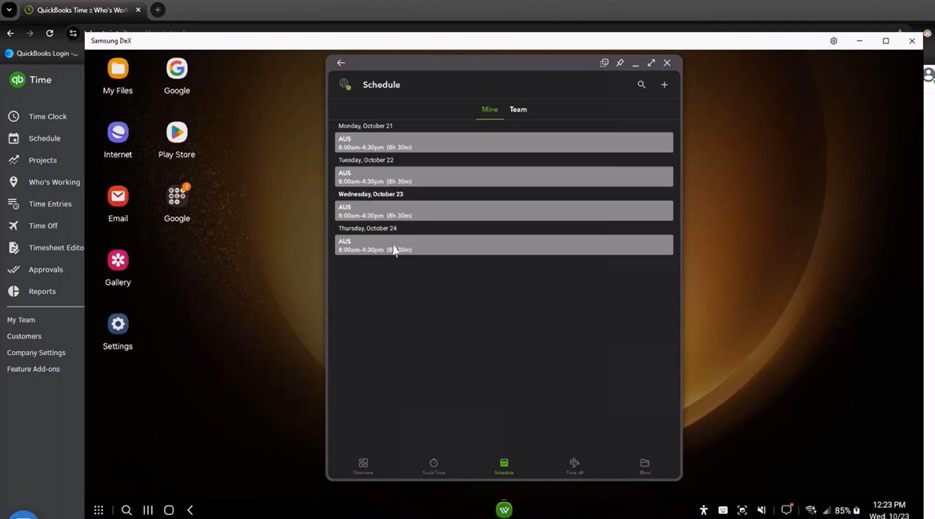
Task: Add a new shift with plus icon
Action: pos(664,85)
